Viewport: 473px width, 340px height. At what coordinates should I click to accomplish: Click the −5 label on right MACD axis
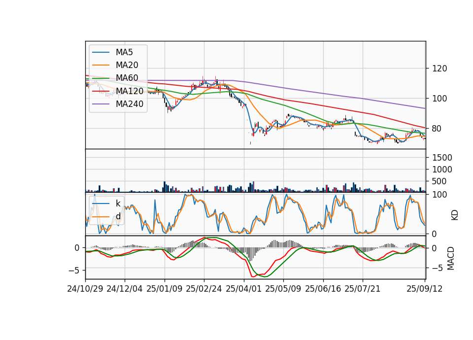tap(437, 268)
